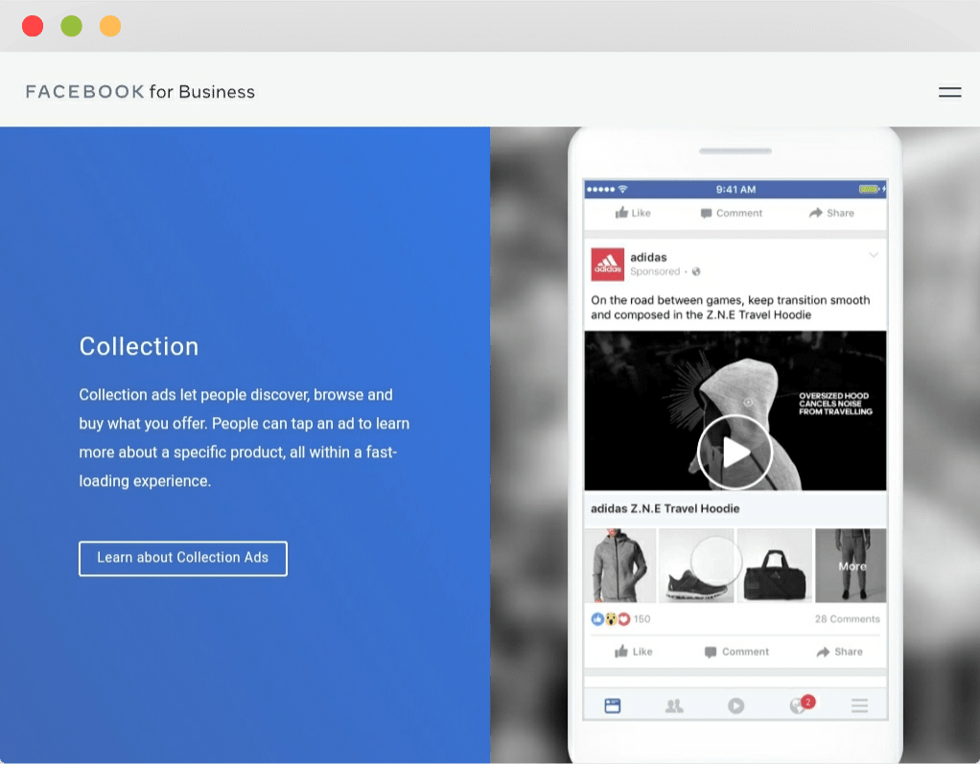Expand the post options chevron
This screenshot has height=764, width=980.
(874, 255)
